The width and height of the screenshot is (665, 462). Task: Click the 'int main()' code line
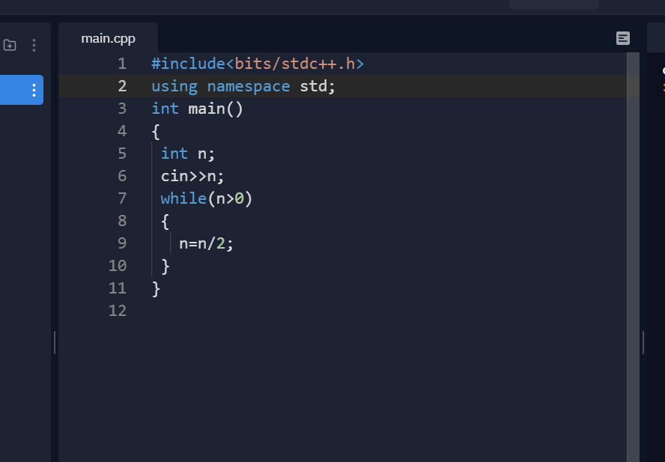click(197, 109)
